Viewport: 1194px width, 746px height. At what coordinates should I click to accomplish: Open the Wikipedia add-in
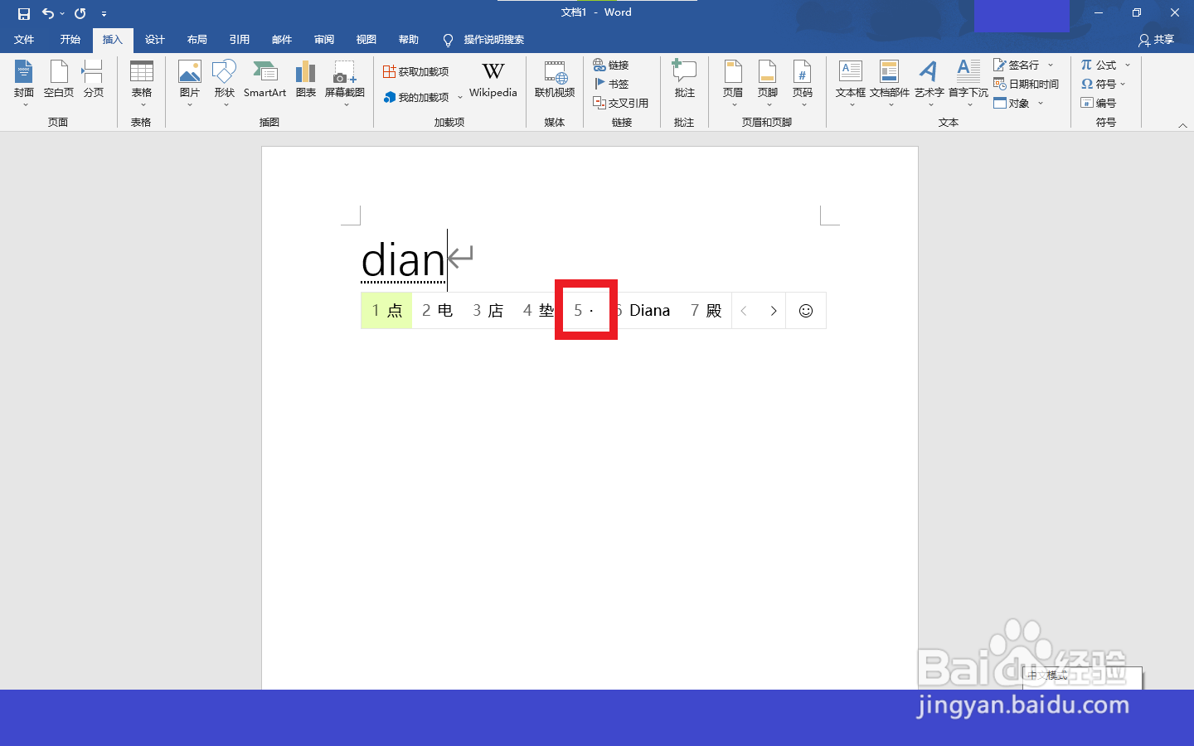493,81
